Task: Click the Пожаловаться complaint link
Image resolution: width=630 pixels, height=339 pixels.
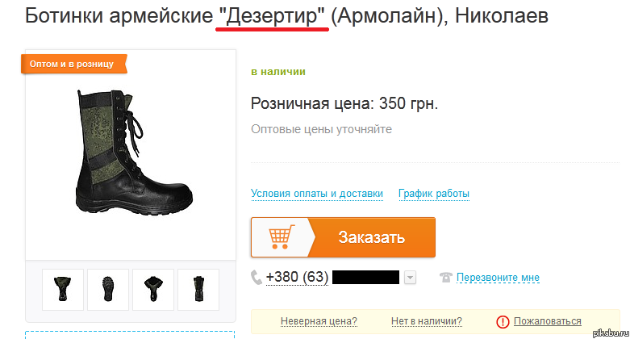Action: (x=547, y=321)
